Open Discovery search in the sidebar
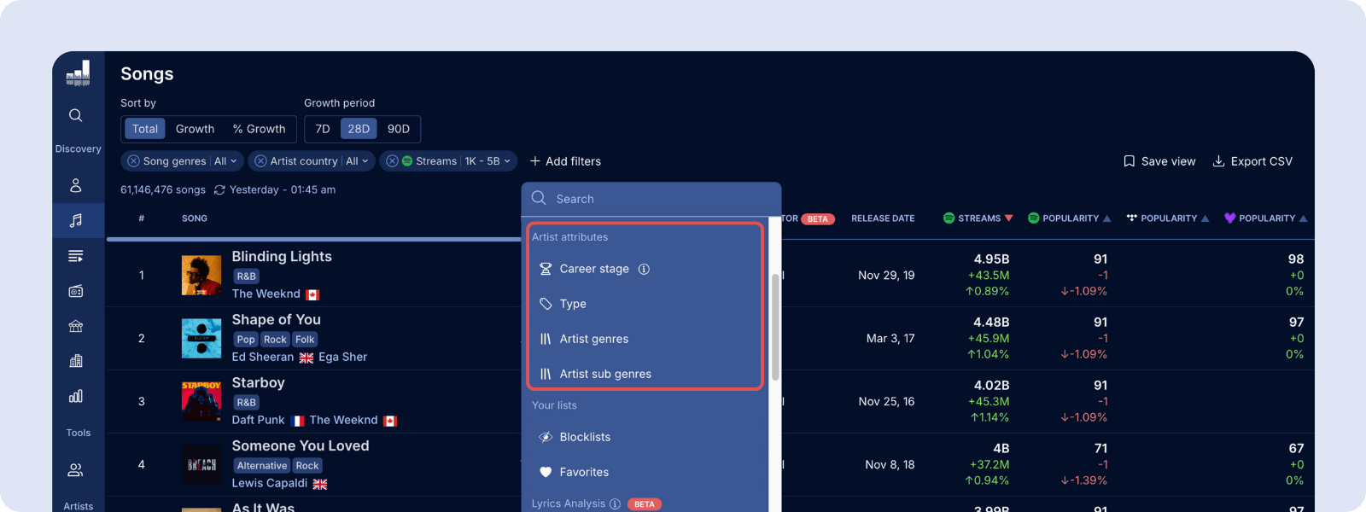 pyautogui.click(x=76, y=115)
